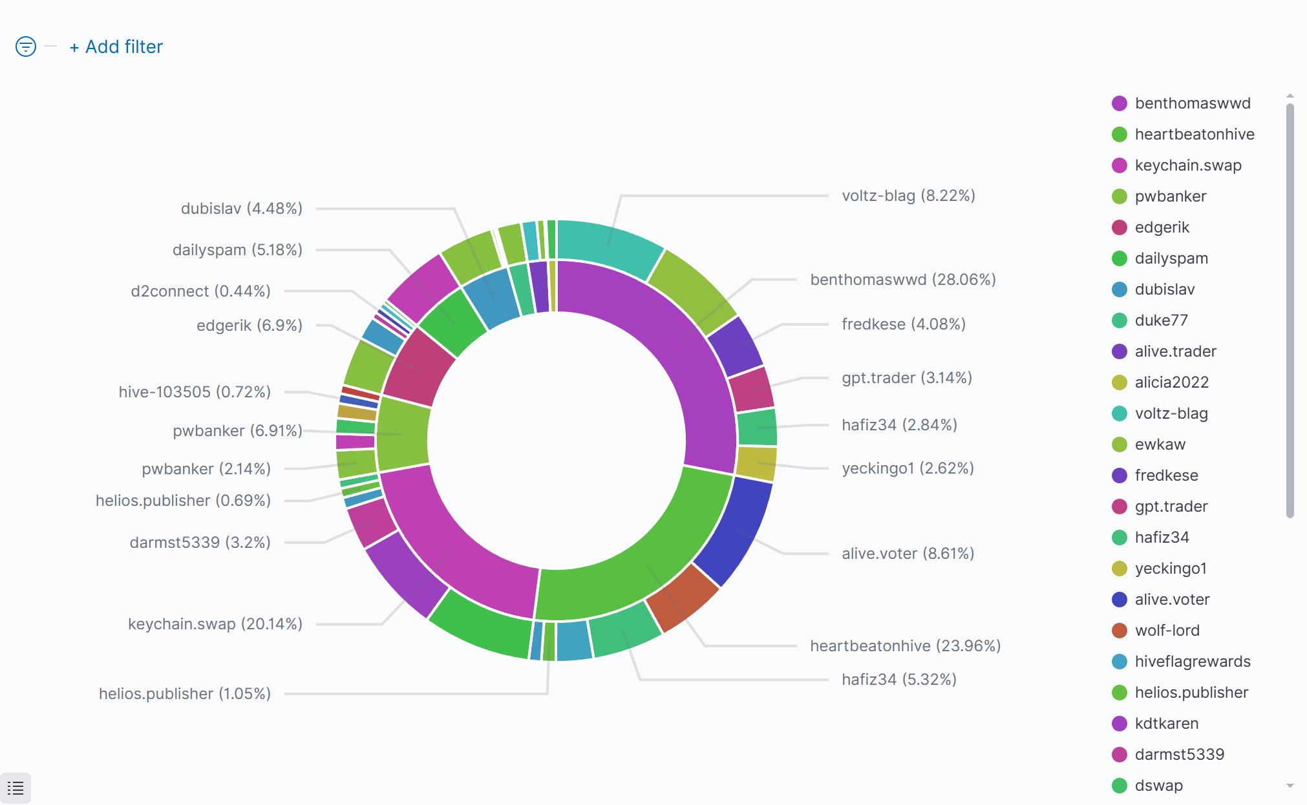Click the benthomaswwd legend color dot
The width and height of the screenshot is (1307, 805).
point(1120,103)
